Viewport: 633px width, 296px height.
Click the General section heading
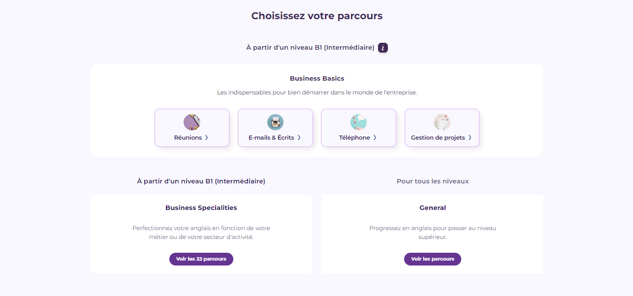click(x=433, y=208)
